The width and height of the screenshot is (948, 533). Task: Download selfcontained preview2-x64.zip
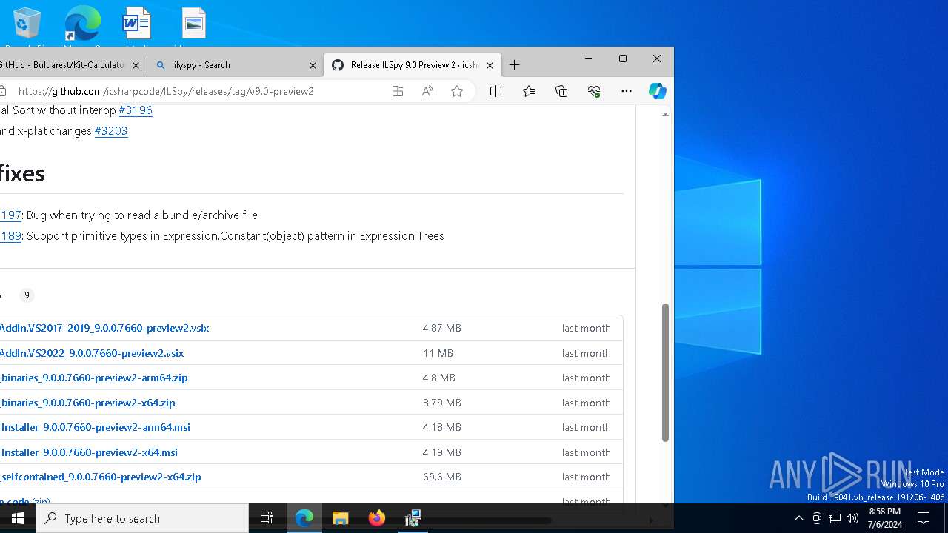point(101,477)
